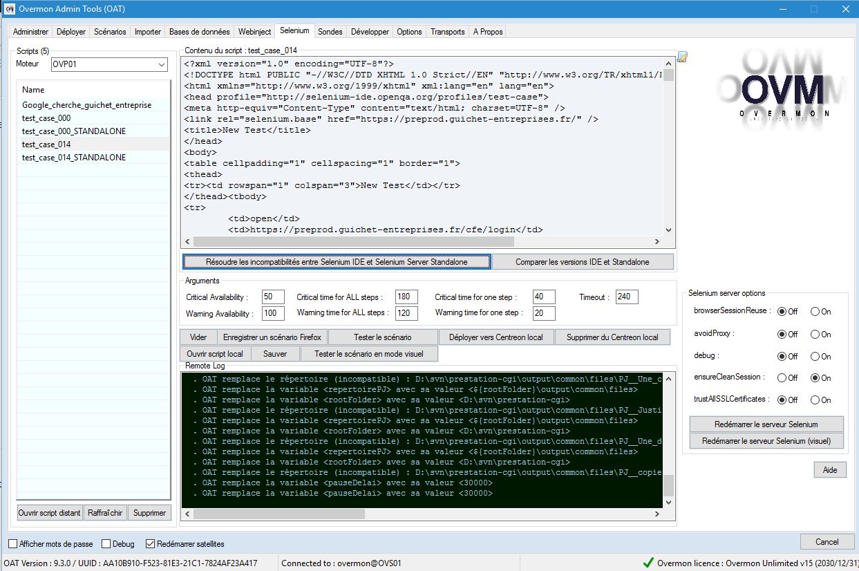859x571 pixels.
Task: Focus the Timeout field
Action: pyautogui.click(x=627, y=297)
